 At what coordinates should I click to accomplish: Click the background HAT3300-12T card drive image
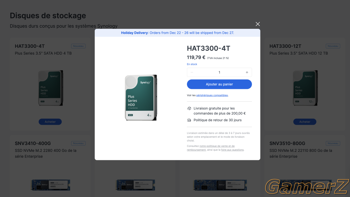[x=305, y=88]
